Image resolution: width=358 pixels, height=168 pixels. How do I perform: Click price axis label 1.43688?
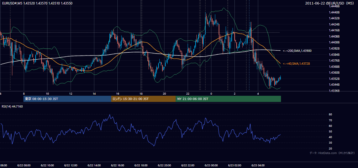[x=335, y=67]
